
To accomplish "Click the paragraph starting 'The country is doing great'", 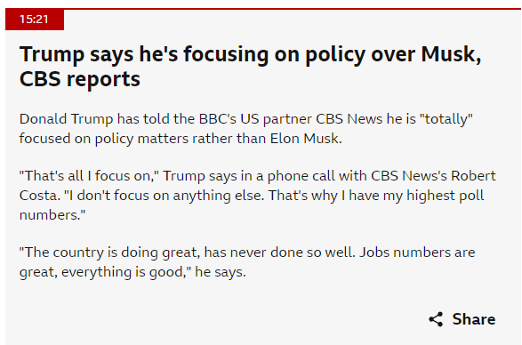I will point(247,262).
